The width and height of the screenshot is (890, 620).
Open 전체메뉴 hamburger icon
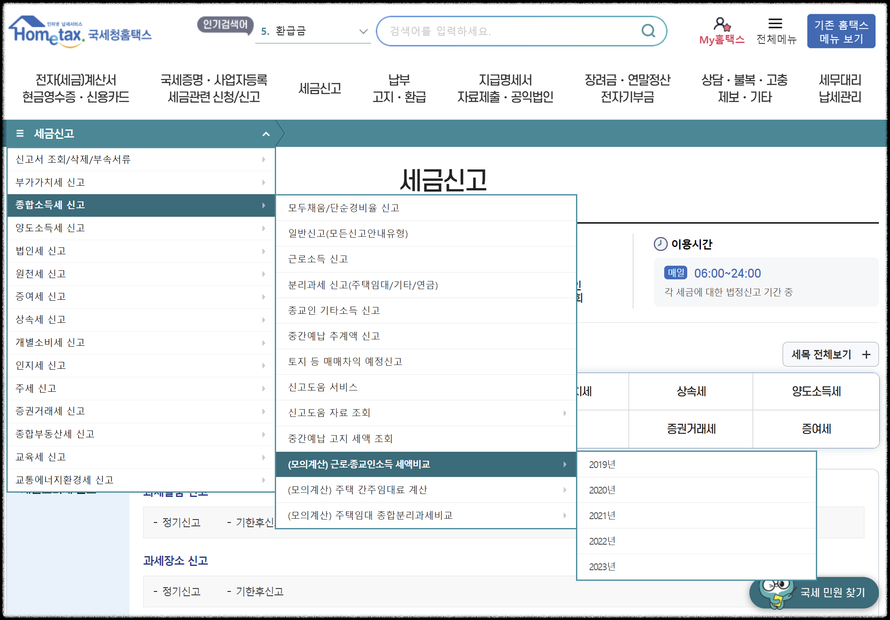point(775,24)
